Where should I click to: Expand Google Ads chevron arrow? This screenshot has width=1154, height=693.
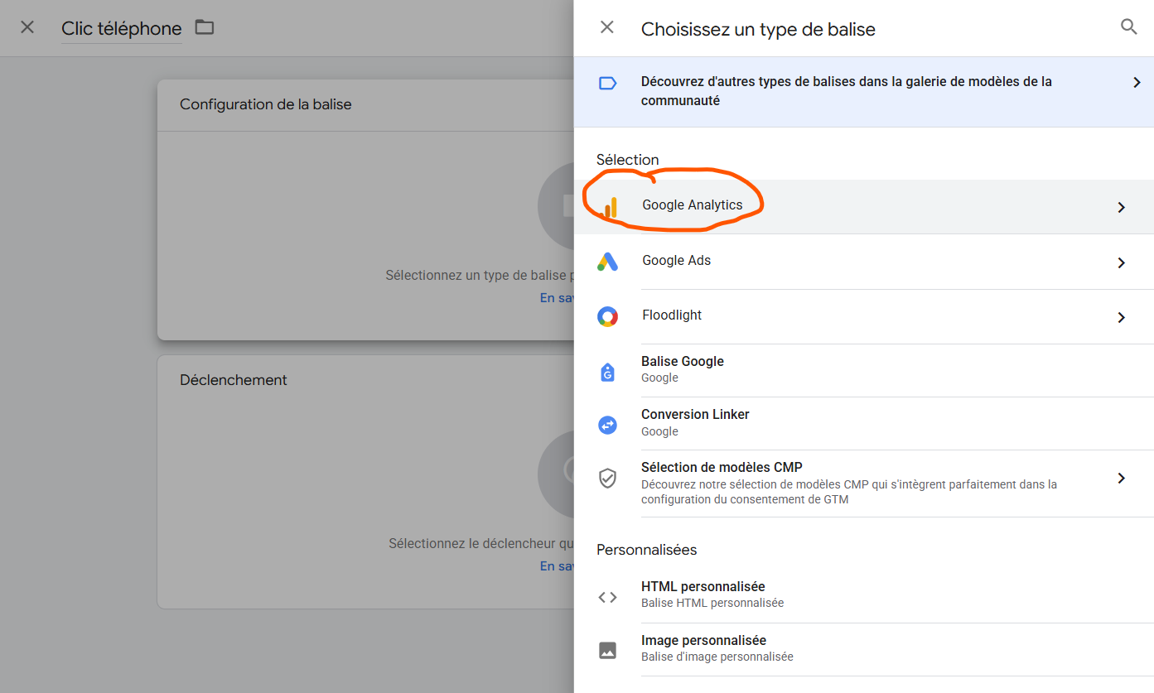click(1121, 262)
